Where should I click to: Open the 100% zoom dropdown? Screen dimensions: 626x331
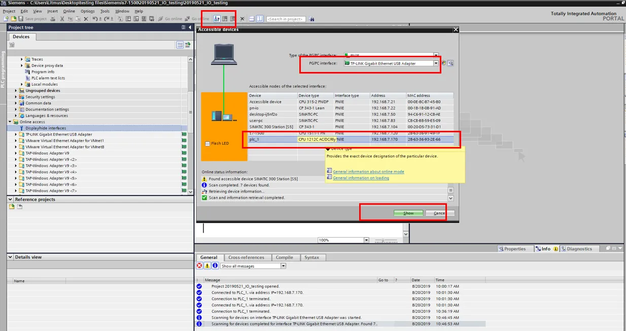tap(366, 240)
